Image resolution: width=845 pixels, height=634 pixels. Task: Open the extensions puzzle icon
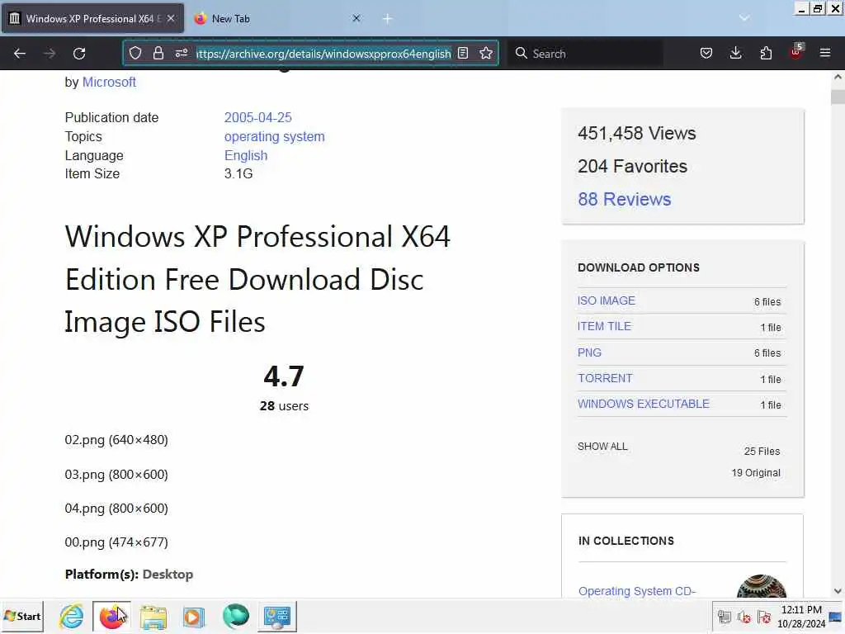click(x=766, y=54)
